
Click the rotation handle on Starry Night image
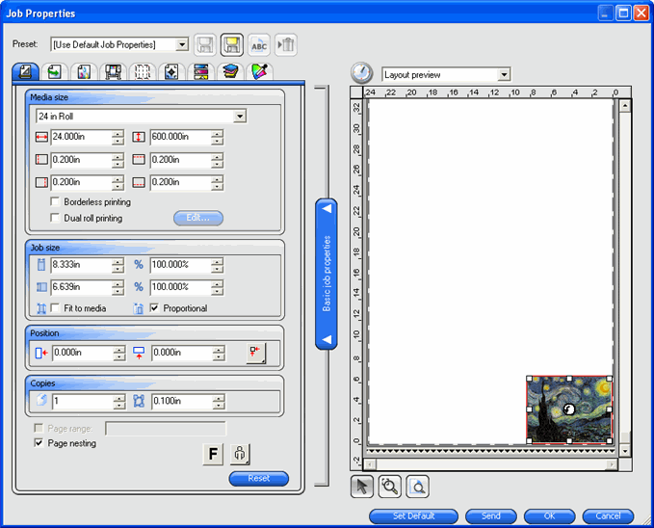click(x=569, y=409)
